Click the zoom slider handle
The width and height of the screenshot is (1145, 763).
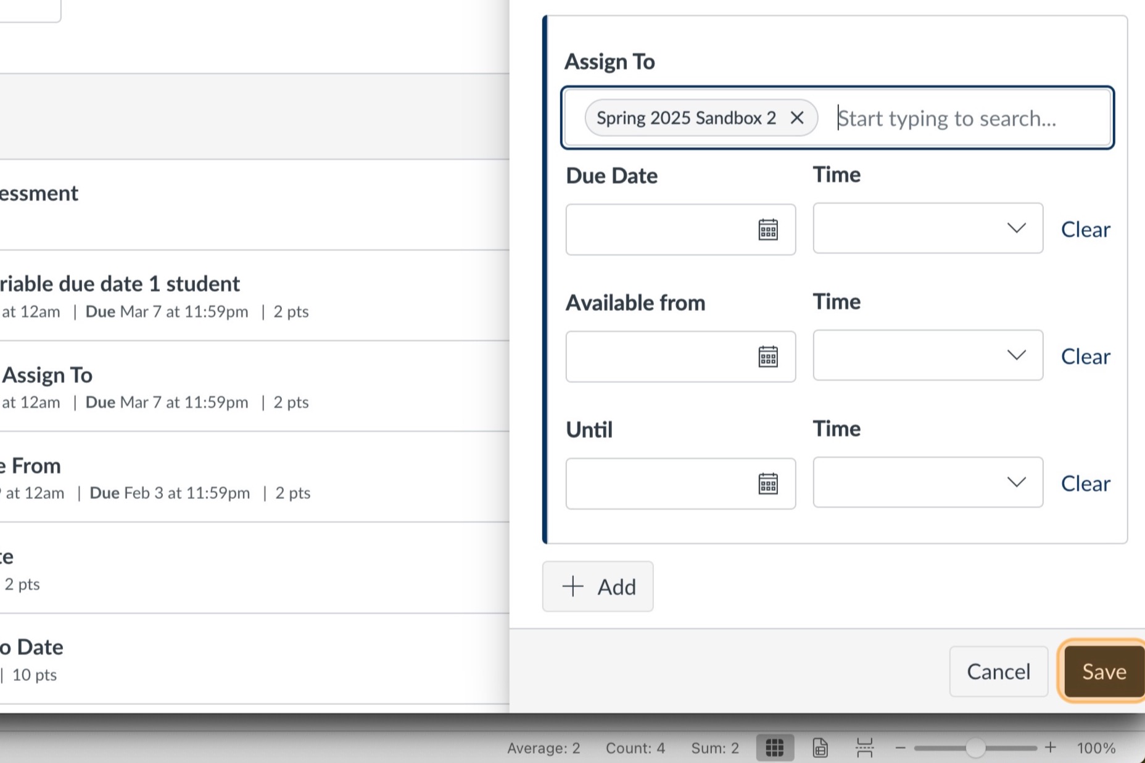pyautogui.click(x=975, y=748)
